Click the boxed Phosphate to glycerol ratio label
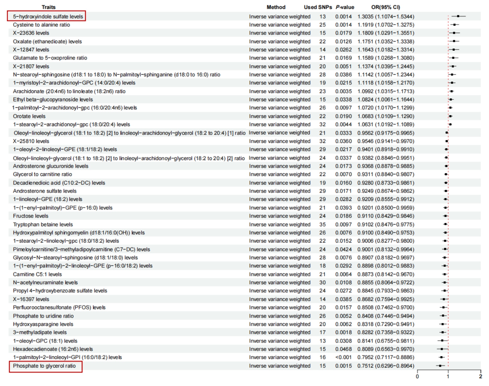The image size is (489, 386). 45,366
